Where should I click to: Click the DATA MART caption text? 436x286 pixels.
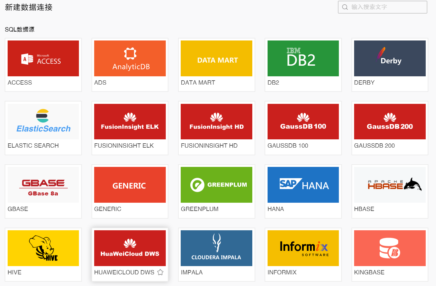tap(198, 83)
